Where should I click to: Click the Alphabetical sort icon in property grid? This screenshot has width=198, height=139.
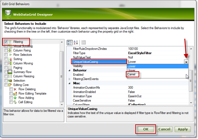(76, 42)
